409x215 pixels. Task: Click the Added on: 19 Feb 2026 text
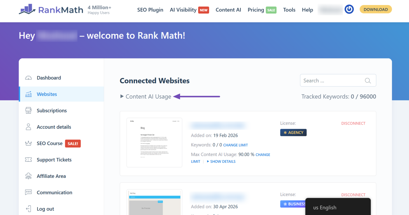point(214,135)
